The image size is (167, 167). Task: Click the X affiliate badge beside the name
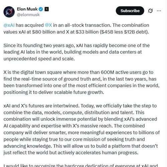[46, 9]
